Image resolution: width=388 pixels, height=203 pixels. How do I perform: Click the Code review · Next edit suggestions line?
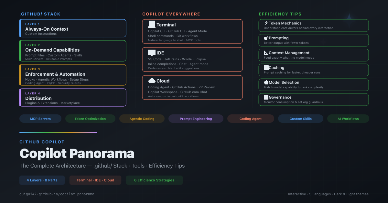point(174,68)
